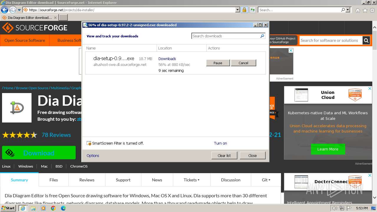This screenshot has height=212, width=377.
Task: Click the Browse Open Source breadcrumb
Action: (x=32, y=88)
